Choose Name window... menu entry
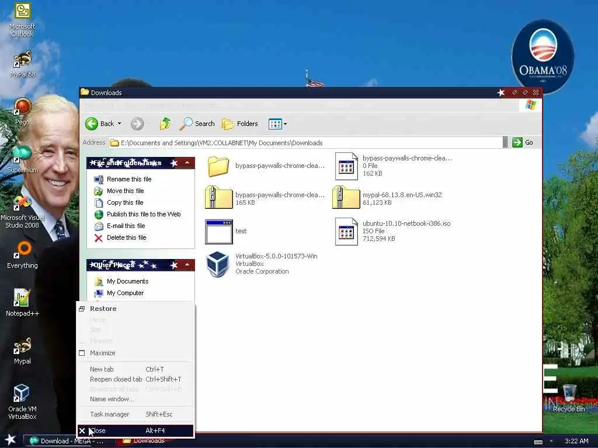This screenshot has height=448, width=598. click(x=135, y=399)
